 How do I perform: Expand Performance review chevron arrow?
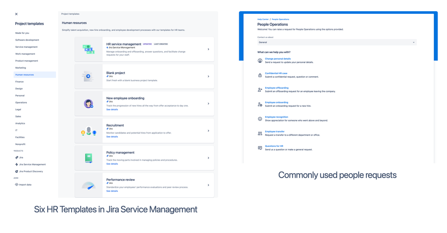pos(208,185)
